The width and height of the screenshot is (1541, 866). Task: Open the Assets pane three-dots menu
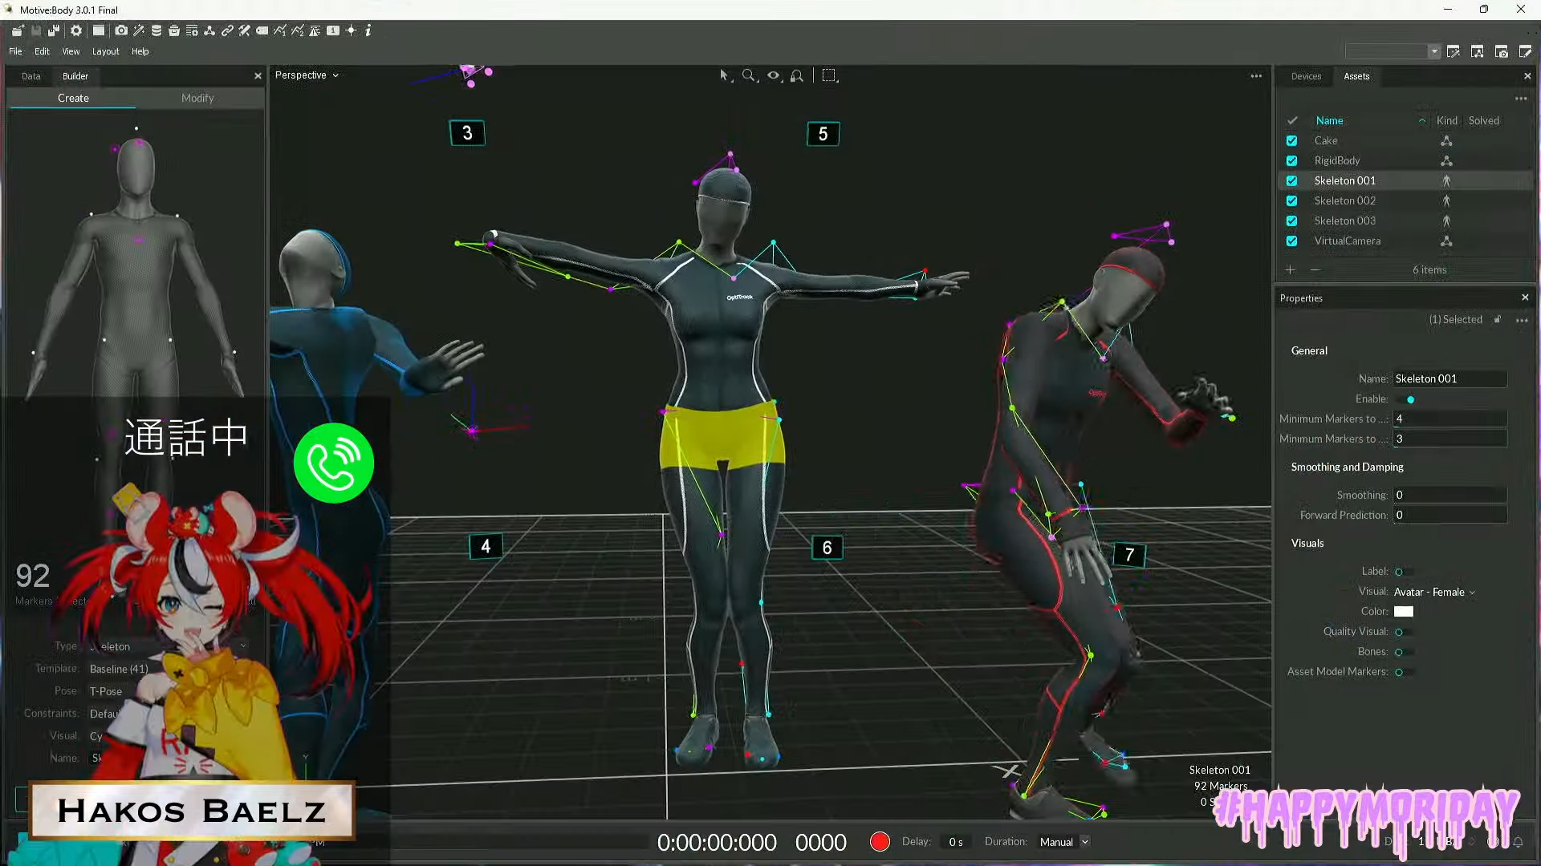(x=1521, y=99)
